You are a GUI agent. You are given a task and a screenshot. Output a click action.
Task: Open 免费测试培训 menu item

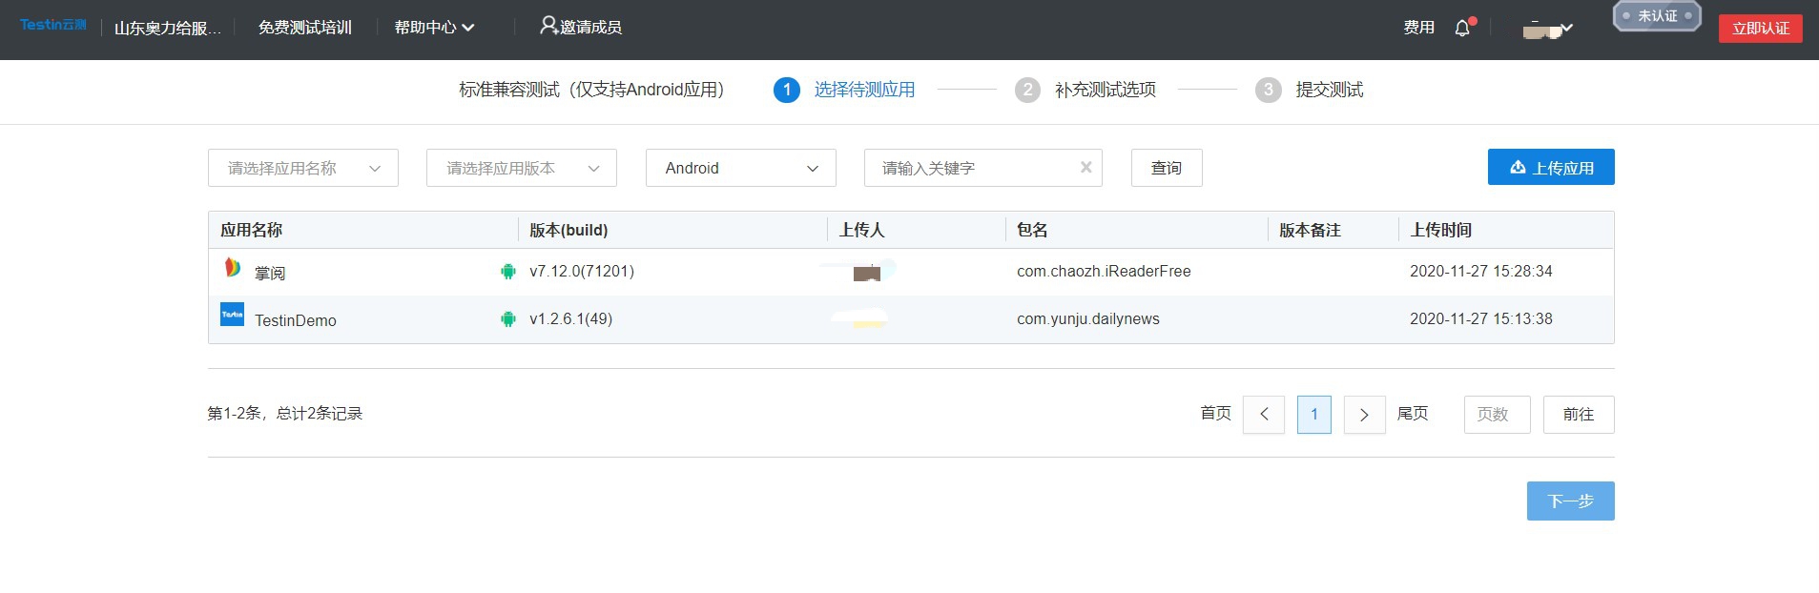tap(305, 28)
